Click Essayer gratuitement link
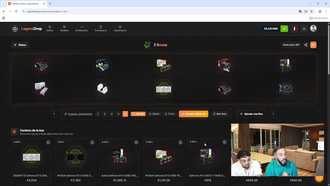 78,114
